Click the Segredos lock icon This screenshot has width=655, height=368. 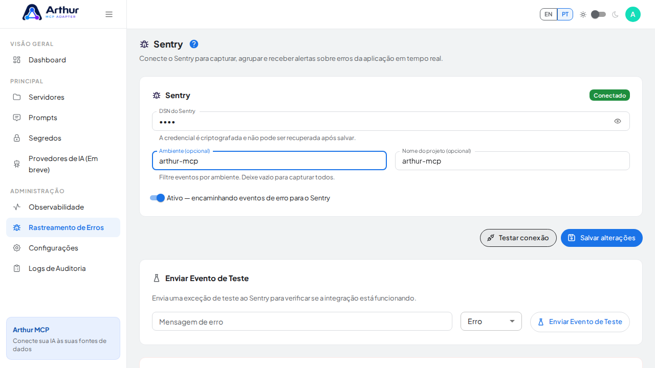[17, 138]
